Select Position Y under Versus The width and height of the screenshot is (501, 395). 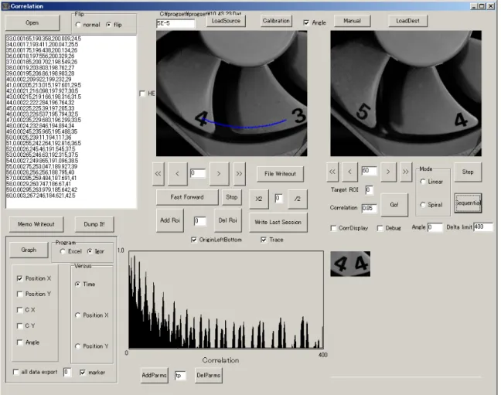point(77,346)
